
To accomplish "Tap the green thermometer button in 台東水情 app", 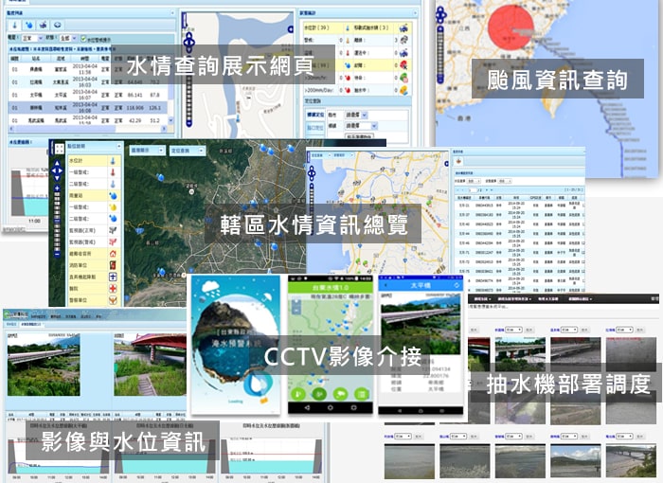I will [x=299, y=394].
